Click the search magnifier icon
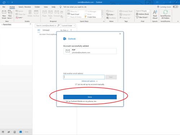180x135 pixels. (x=58, y=25)
